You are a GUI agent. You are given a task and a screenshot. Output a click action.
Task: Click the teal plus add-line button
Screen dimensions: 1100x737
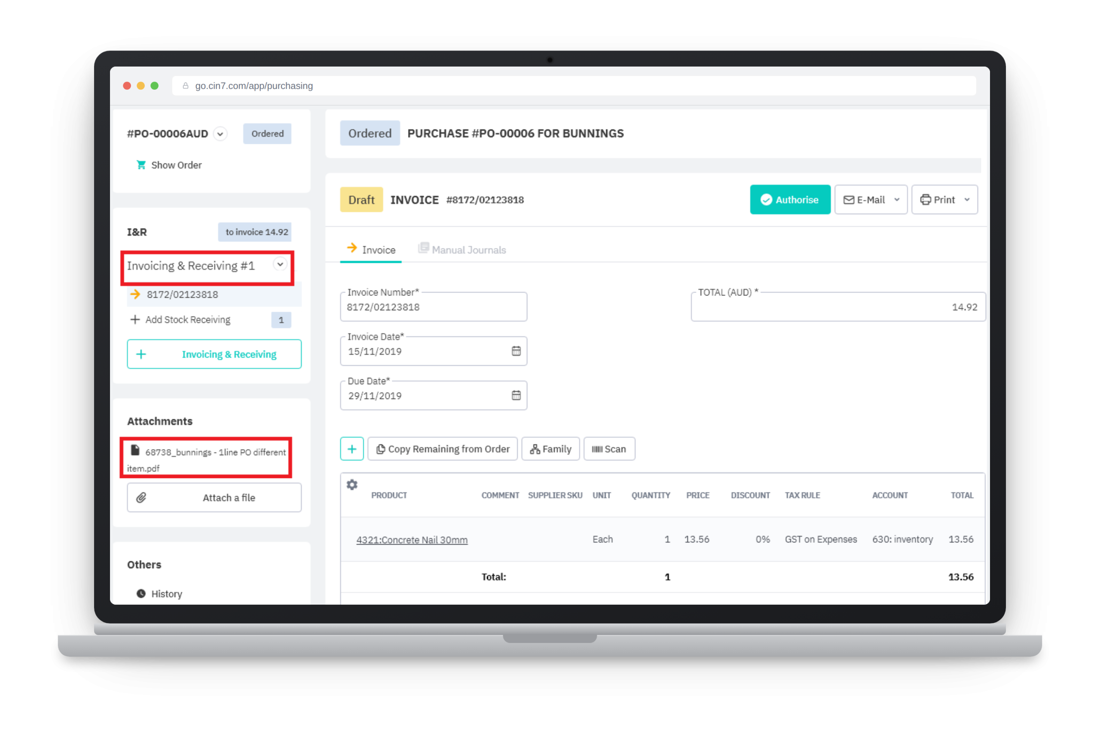352,449
